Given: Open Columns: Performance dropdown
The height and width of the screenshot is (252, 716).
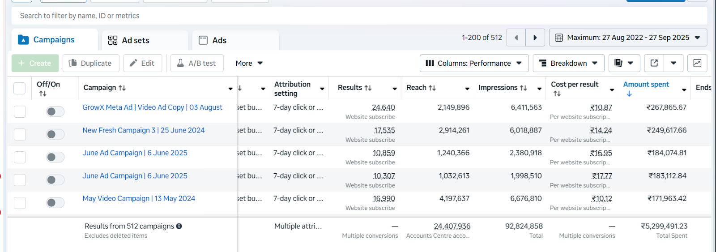Looking at the screenshot, I should [474, 63].
